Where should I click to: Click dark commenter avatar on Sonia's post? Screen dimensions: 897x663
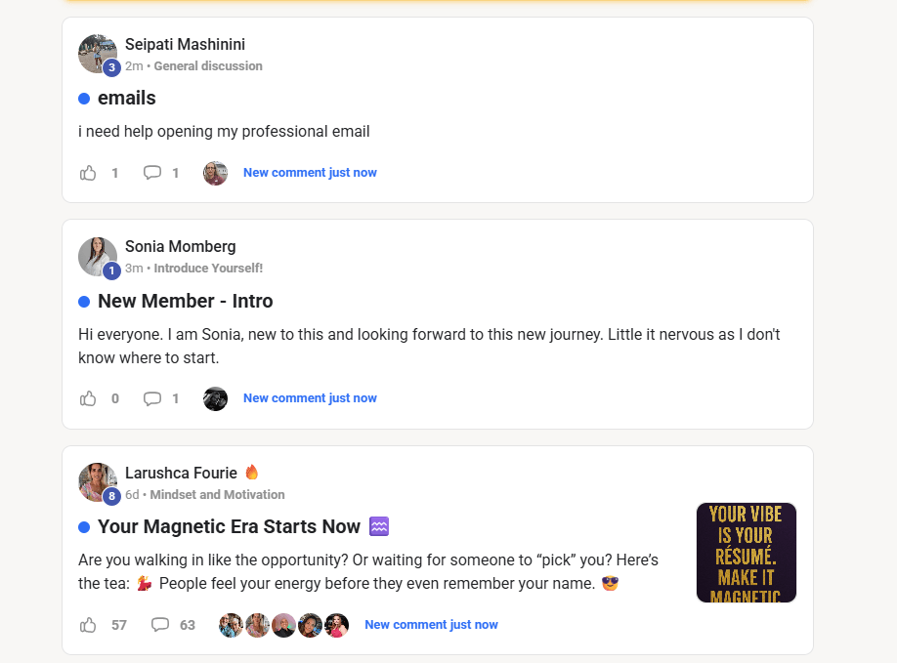tap(215, 398)
